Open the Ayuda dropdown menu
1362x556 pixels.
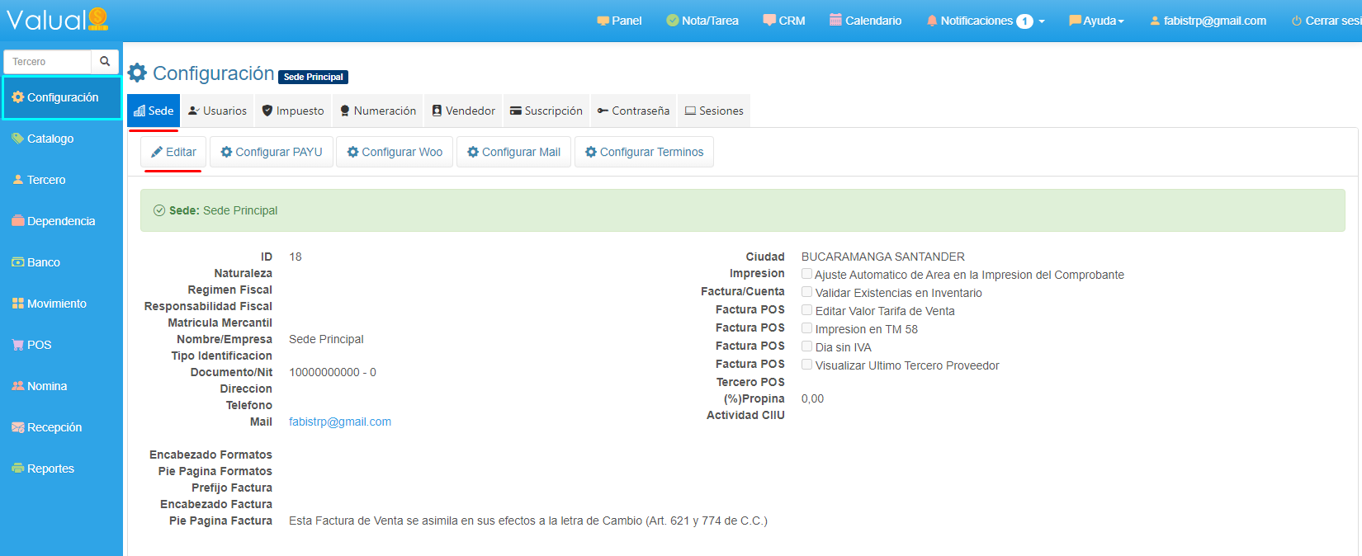point(1096,21)
